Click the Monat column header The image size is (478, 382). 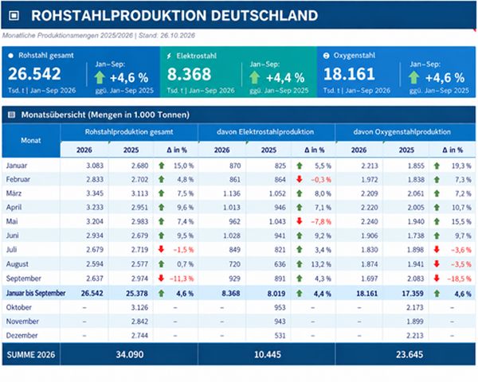click(x=31, y=140)
